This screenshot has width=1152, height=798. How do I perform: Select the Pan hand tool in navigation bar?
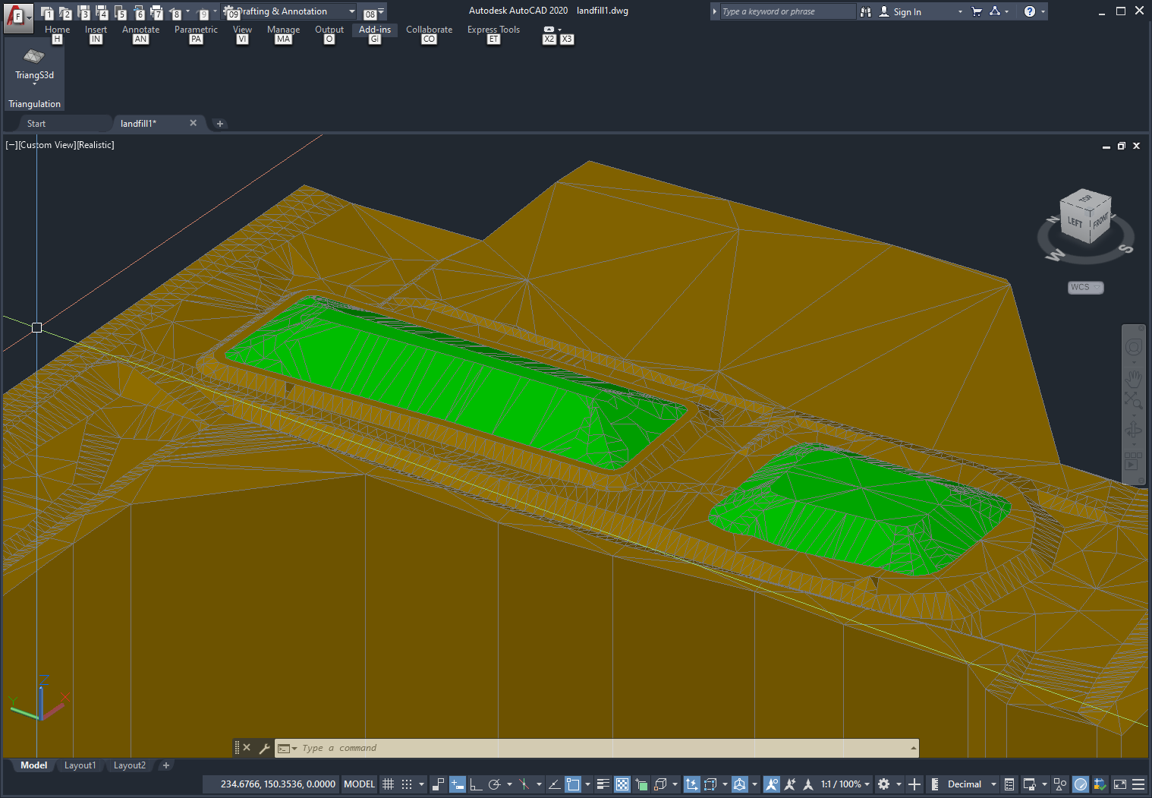(1133, 377)
